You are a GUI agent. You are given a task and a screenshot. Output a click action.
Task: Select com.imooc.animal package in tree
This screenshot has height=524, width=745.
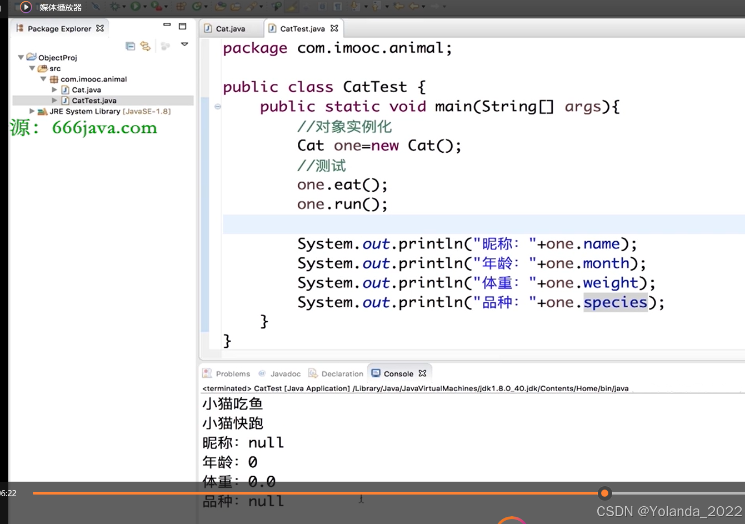click(93, 79)
